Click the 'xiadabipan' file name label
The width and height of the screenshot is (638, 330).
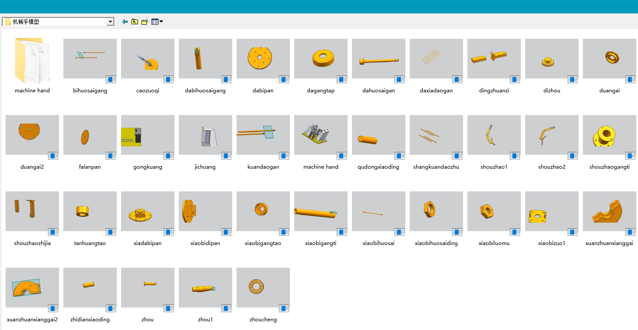pyautogui.click(x=148, y=243)
